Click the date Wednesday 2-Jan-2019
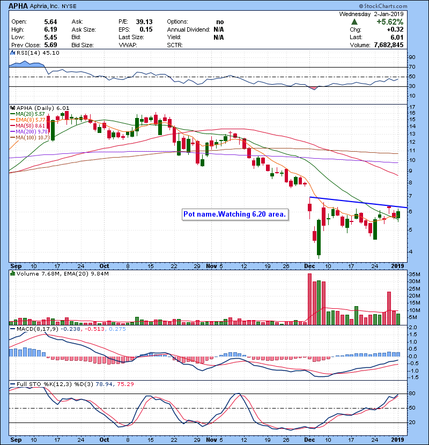 pyautogui.click(x=371, y=14)
